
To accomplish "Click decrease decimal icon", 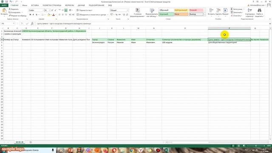I will 127,15.
